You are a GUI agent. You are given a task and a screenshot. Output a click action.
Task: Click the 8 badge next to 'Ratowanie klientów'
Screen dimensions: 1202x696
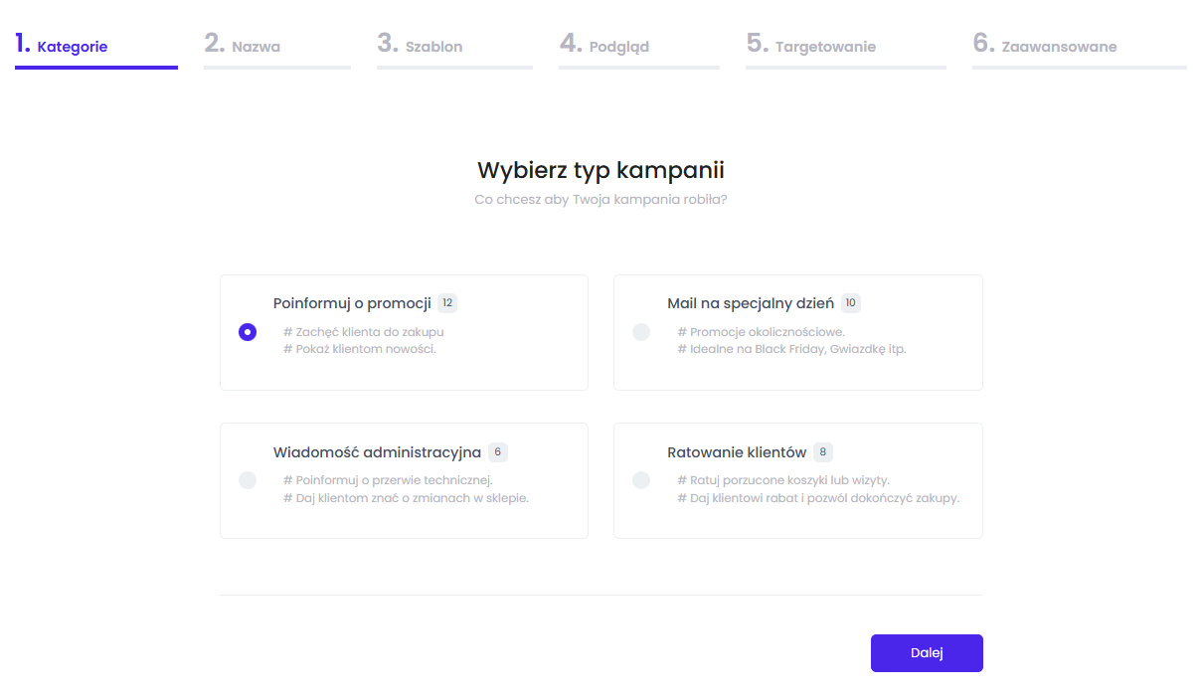point(823,452)
